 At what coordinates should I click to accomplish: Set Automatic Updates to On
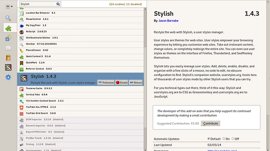(x=226, y=139)
